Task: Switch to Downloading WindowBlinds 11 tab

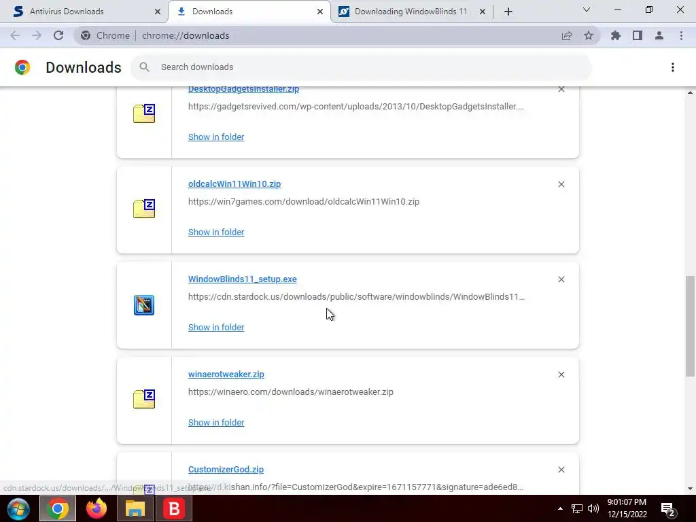Action: pos(411,12)
